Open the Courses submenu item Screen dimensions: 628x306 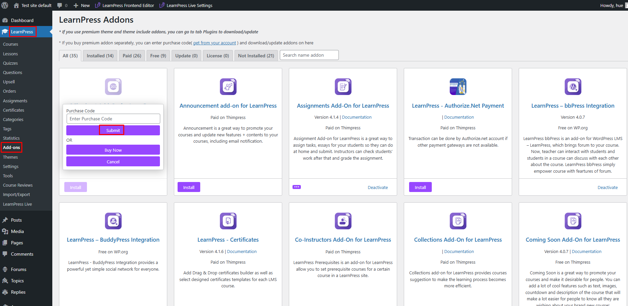(x=11, y=44)
